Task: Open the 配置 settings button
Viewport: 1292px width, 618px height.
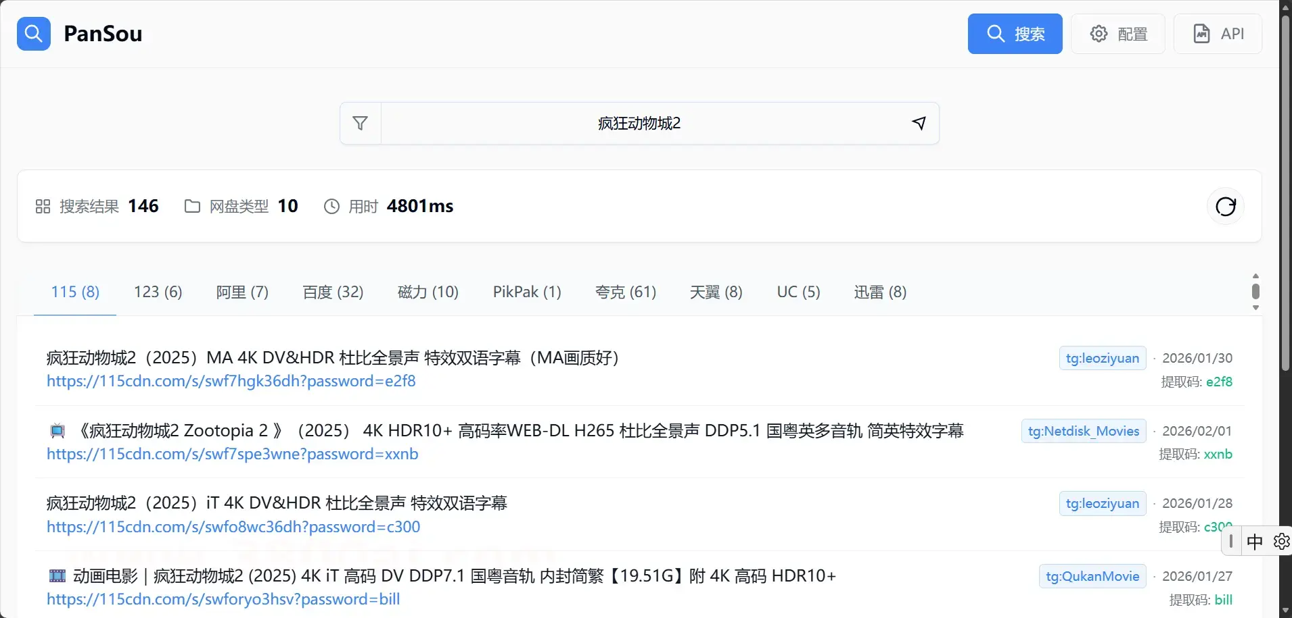Action: tap(1117, 34)
